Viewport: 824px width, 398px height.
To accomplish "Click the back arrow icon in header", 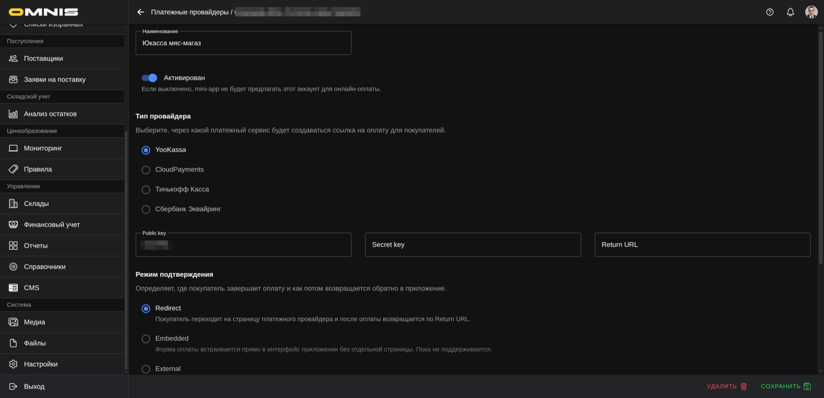I will [x=141, y=12].
